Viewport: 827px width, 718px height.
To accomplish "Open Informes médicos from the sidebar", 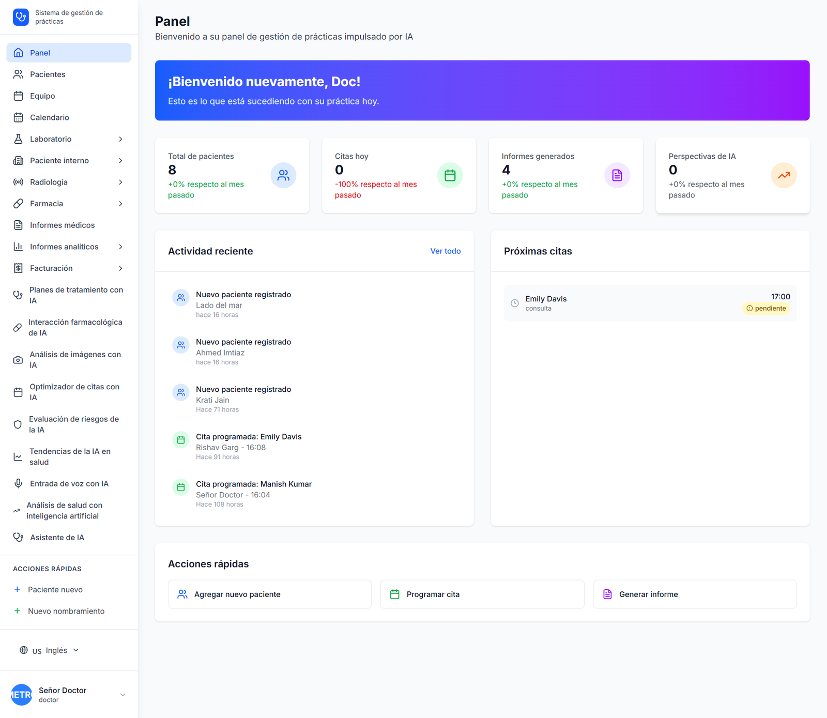I will pyautogui.click(x=62, y=225).
